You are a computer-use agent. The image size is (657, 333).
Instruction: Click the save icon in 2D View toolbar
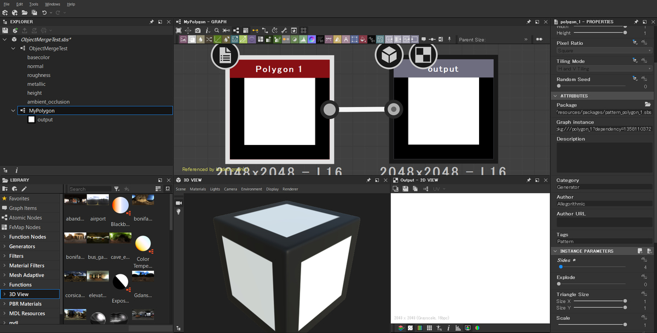tap(406, 189)
